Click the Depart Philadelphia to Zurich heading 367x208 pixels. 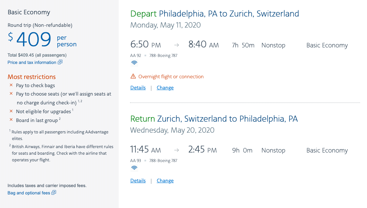coord(215,14)
